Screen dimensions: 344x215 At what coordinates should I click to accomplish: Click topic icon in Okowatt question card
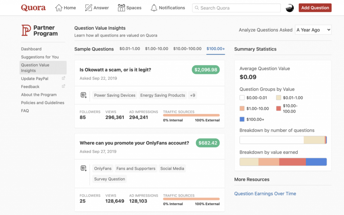84,95
